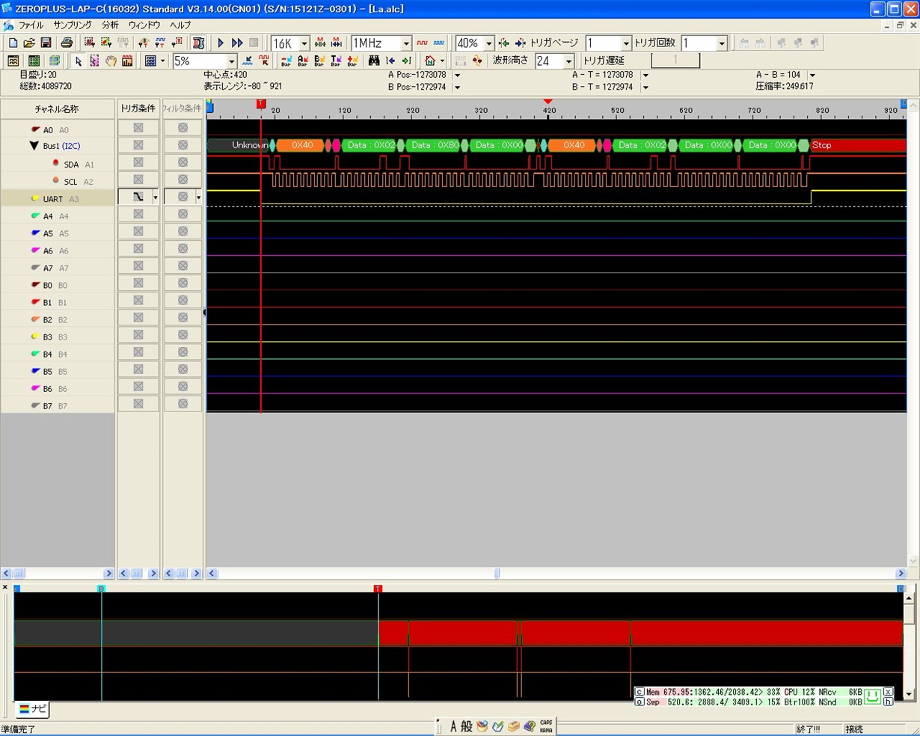
Task: Open the 16K memory depth dropdown
Action: coord(304,43)
